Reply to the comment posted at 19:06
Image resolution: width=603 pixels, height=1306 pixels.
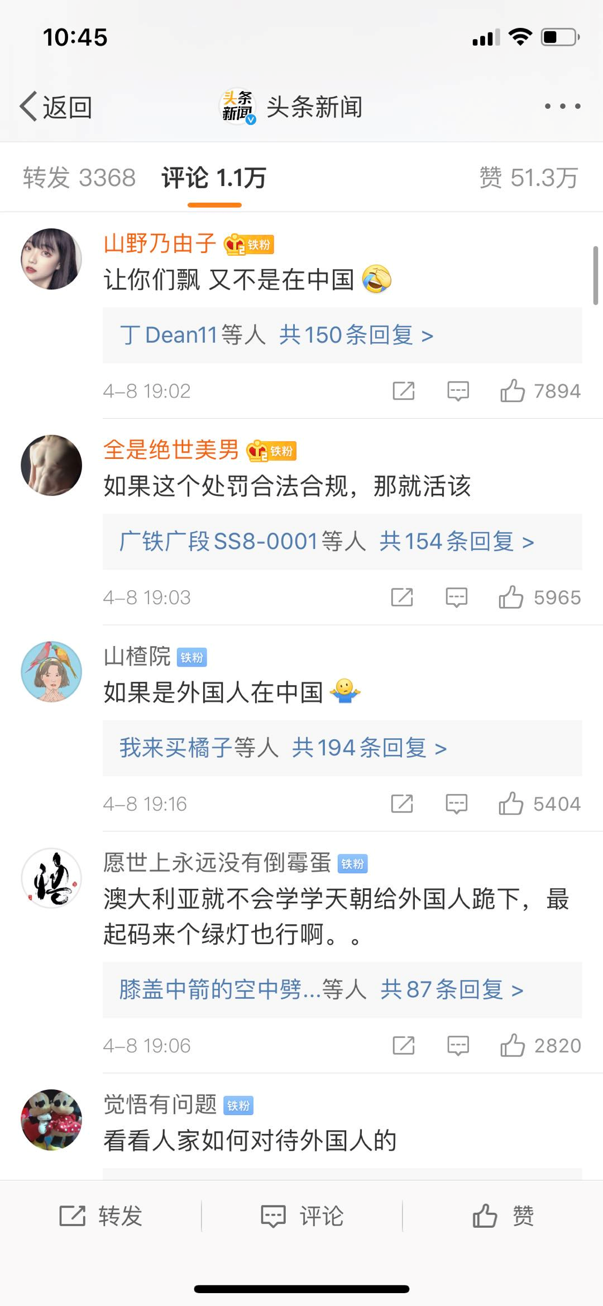pos(458,1045)
